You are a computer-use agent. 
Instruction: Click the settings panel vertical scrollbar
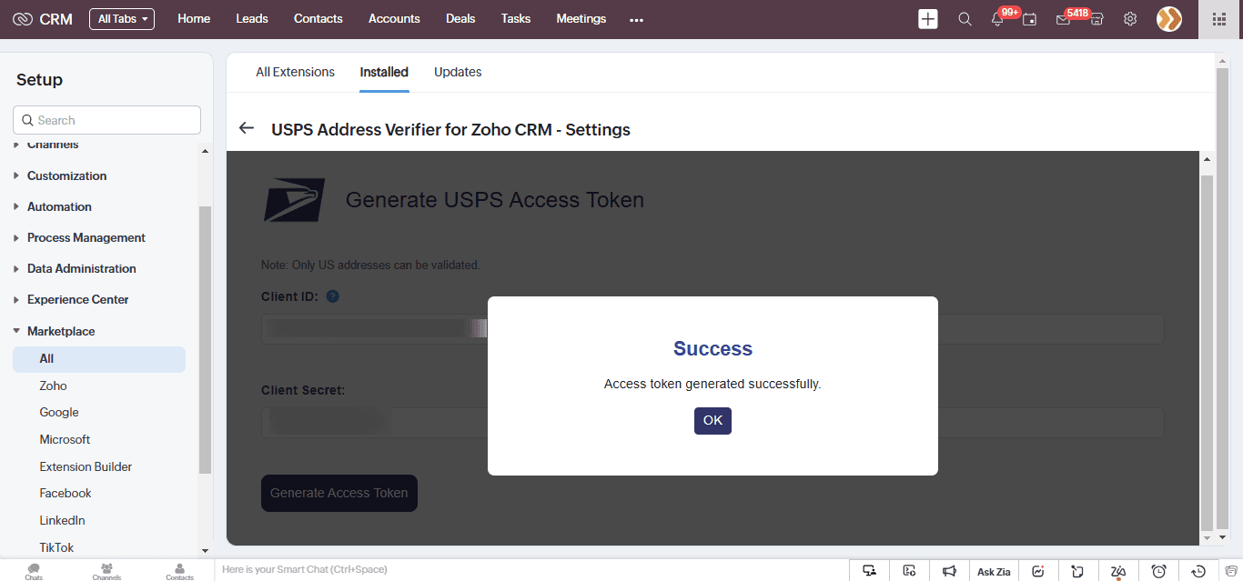[x=1208, y=353]
